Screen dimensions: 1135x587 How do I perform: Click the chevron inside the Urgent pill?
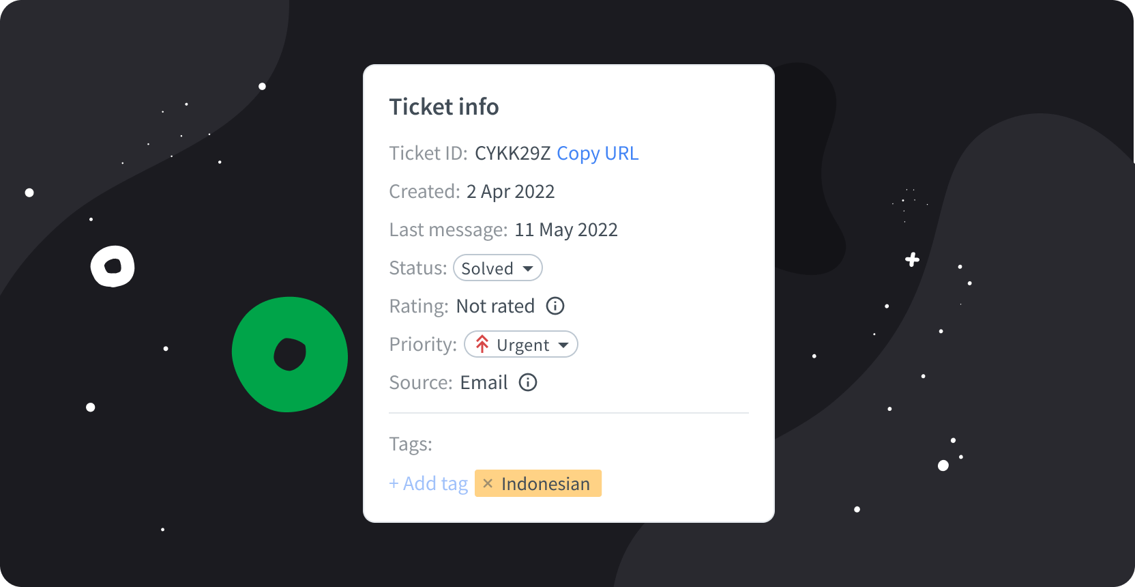[x=563, y=345]
